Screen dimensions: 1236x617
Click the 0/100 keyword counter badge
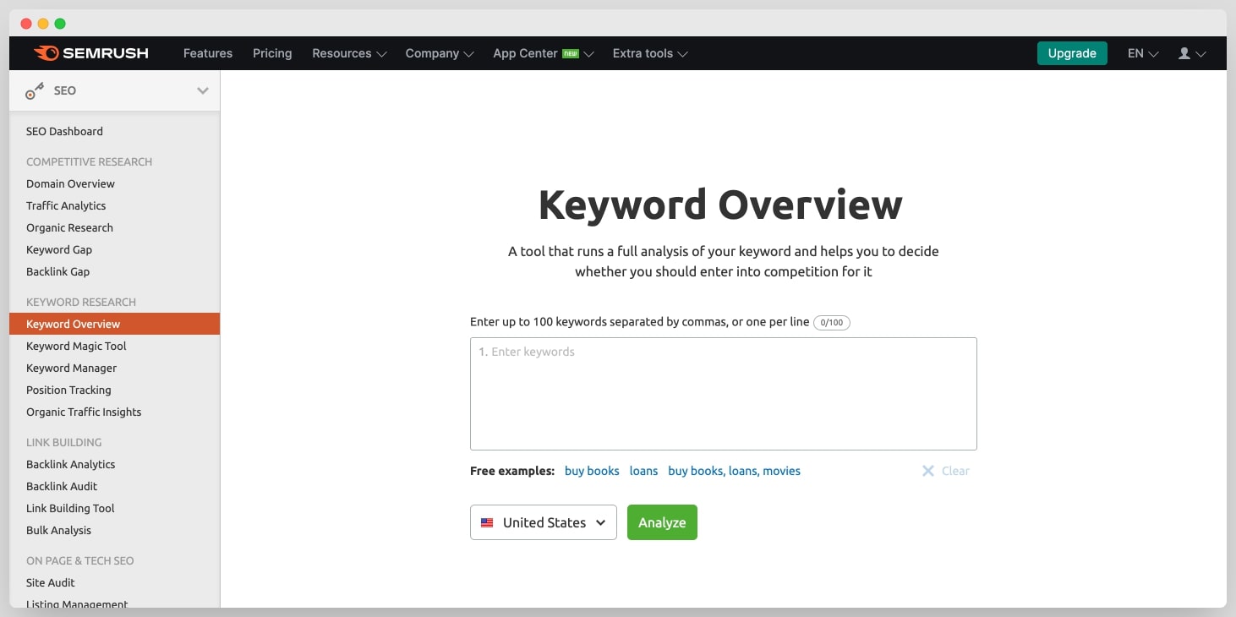[x=832, y=323]
